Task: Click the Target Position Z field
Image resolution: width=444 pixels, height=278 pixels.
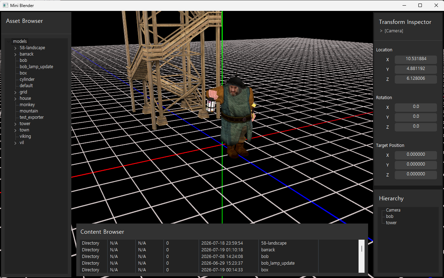Action: 416,175
